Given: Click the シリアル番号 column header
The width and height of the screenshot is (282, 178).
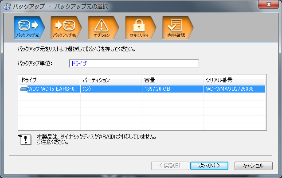Looking at the screenshot, I should coord(235,80).
